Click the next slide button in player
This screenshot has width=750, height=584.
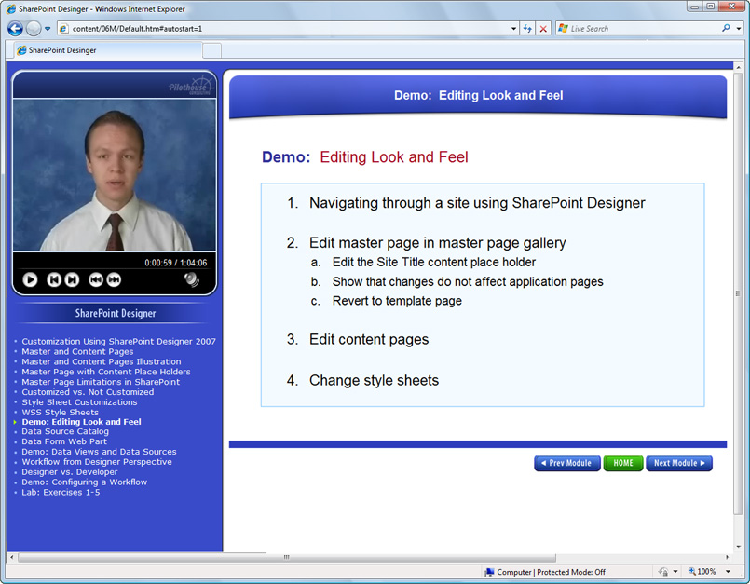pos(72,279)
